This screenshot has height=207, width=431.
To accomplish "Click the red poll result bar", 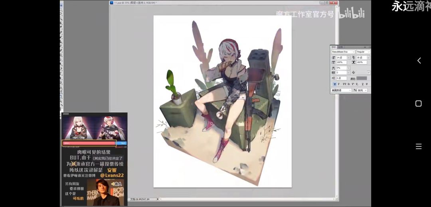I will pos(89,143).
